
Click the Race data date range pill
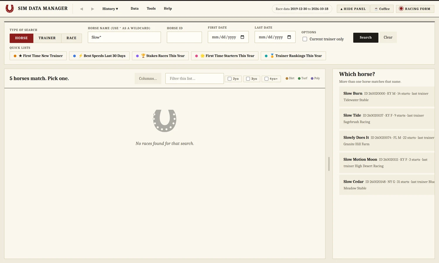(302, 9)
